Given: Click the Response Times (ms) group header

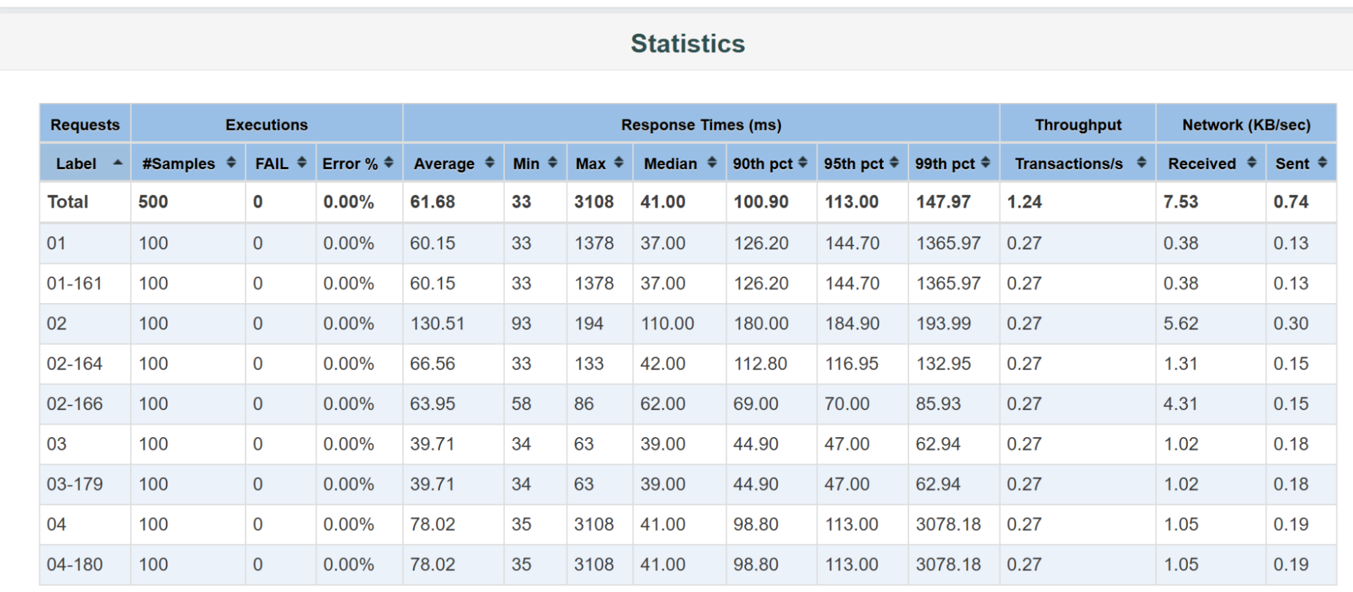Looking at the screenshot, I should tap(701, 124).
